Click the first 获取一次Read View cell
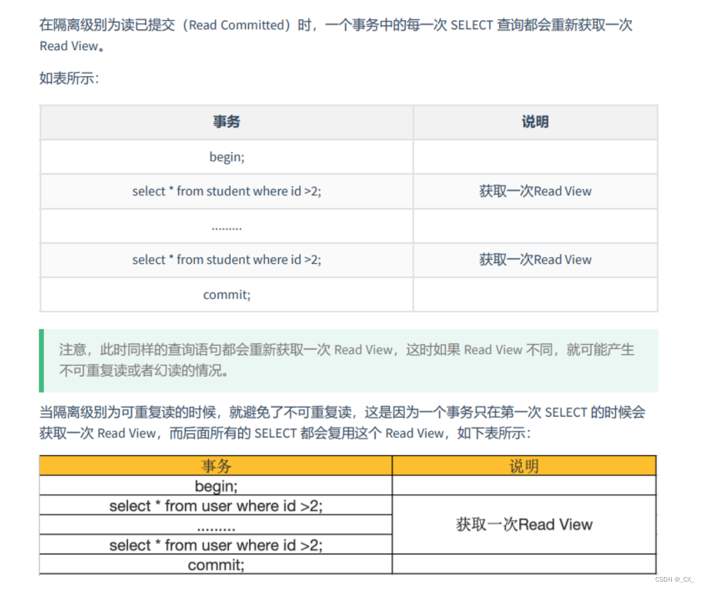The image size is (704, 589). point(535,192)
